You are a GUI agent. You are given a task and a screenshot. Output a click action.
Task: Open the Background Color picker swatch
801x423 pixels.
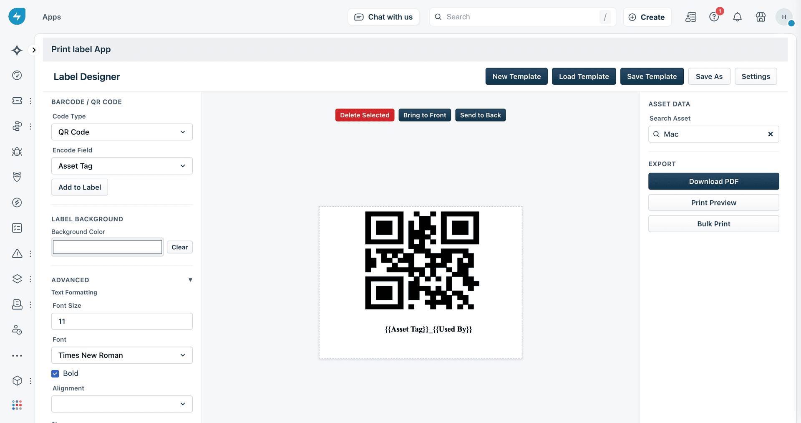(x=108, y=247)
